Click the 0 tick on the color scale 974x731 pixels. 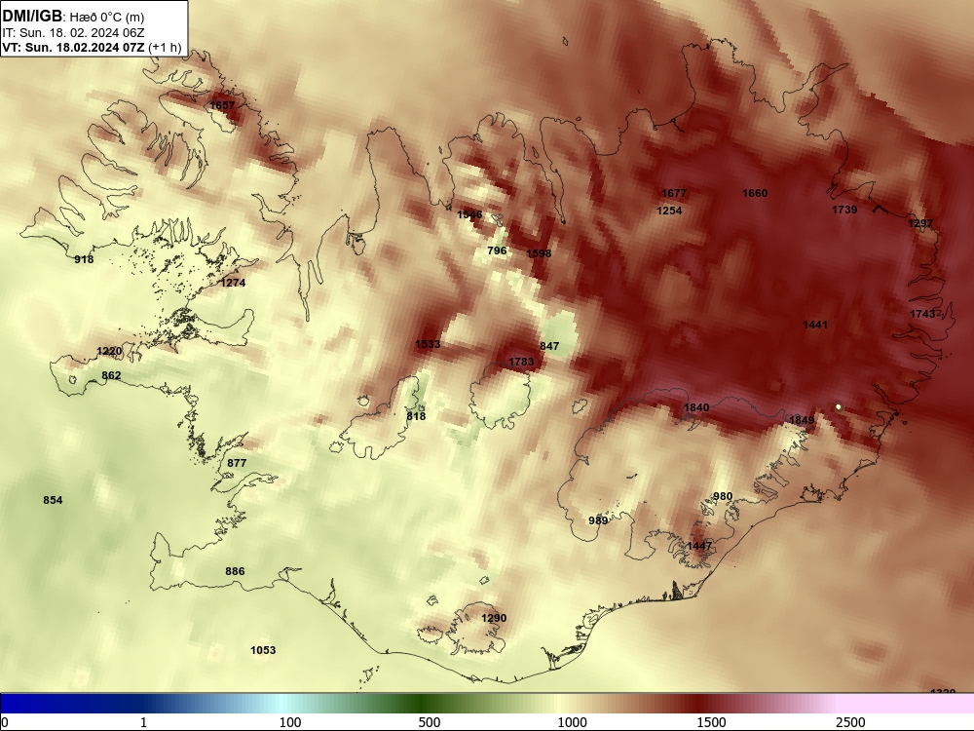[5, 722]
